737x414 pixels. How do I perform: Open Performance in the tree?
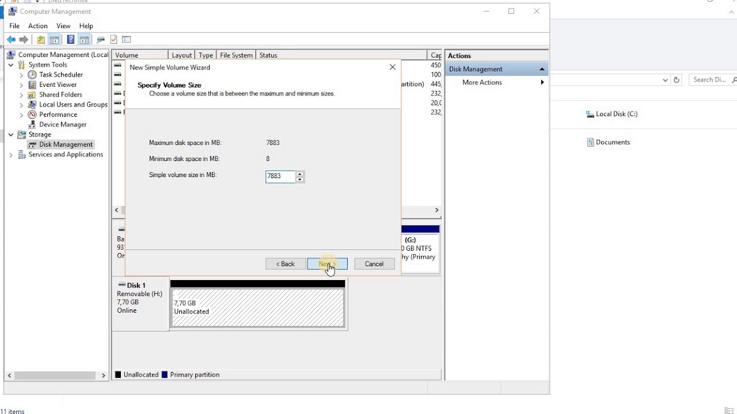click(58, 114)
